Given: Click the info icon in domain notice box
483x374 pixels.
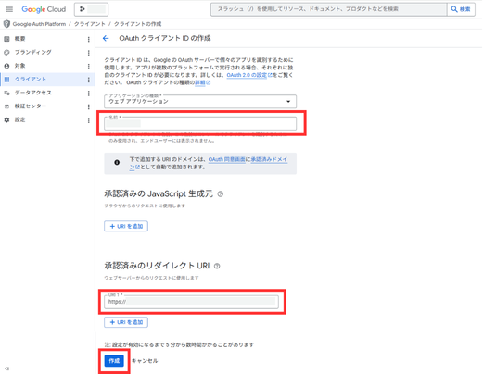Looking at the screenshot, I should click(117, 162).
